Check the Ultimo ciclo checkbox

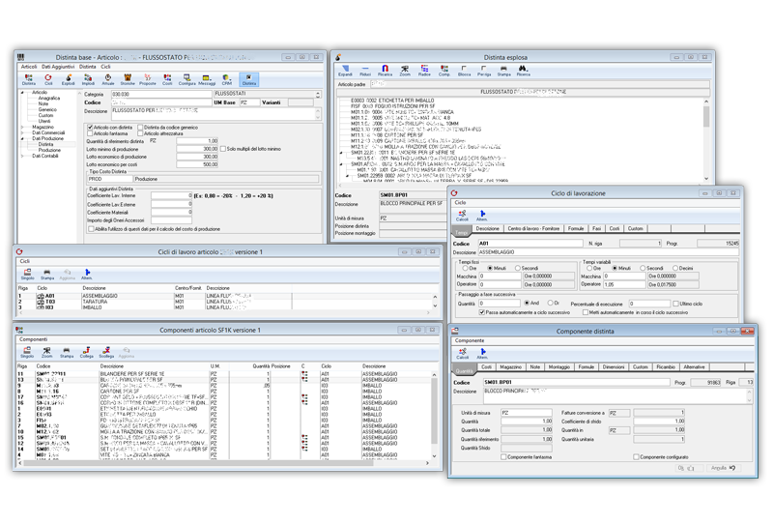[x=675, y=304]
